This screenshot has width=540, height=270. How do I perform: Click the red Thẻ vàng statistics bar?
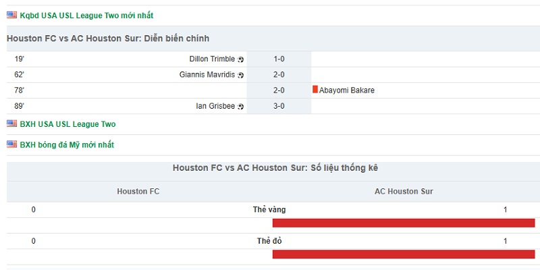(x=404, y=223)
